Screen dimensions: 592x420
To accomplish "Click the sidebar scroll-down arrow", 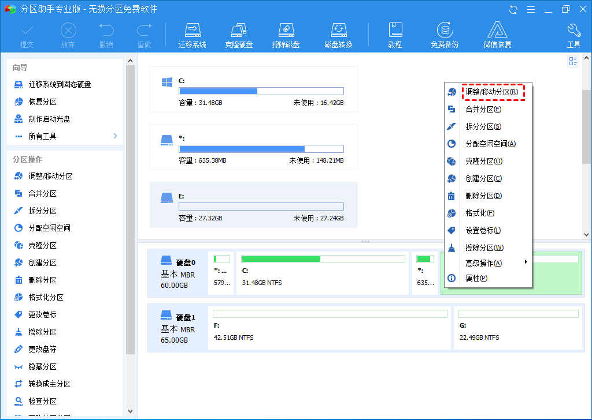I will [130, 411].
